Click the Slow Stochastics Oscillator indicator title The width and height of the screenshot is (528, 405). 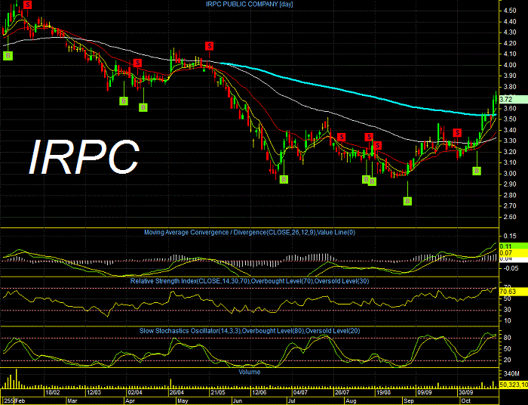click(x=250, y=331)
